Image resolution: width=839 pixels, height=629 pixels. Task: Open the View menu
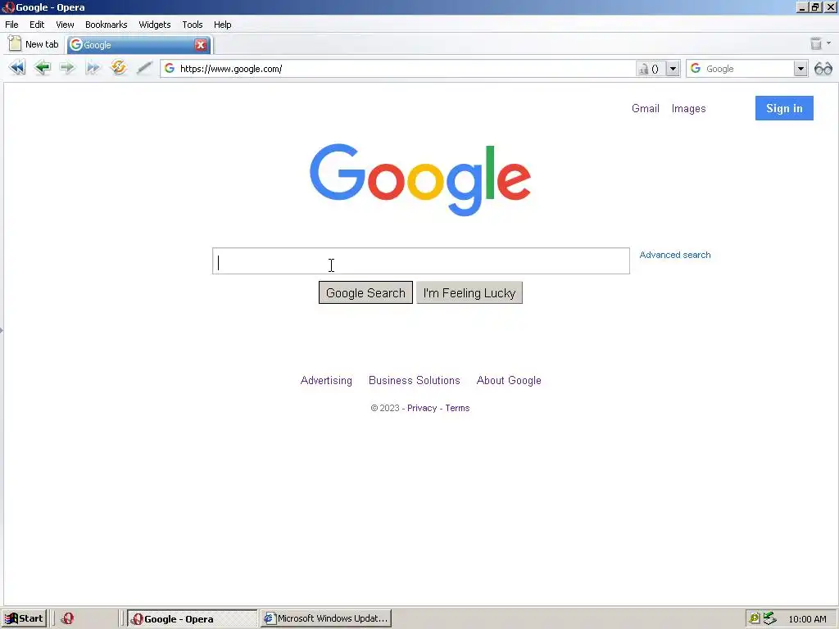click(65, 25)
